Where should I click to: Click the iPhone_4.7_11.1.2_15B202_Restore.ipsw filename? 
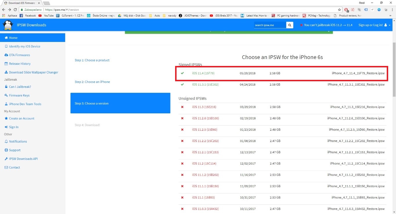[x=356, y=175]
